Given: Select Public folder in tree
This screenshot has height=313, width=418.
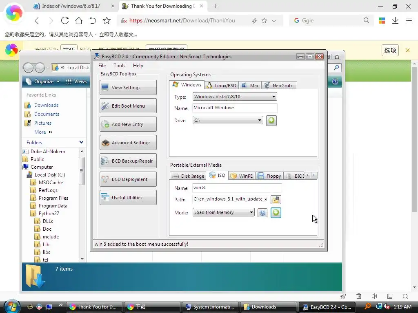Looking at the screenshot, I should tap(37, 159).
